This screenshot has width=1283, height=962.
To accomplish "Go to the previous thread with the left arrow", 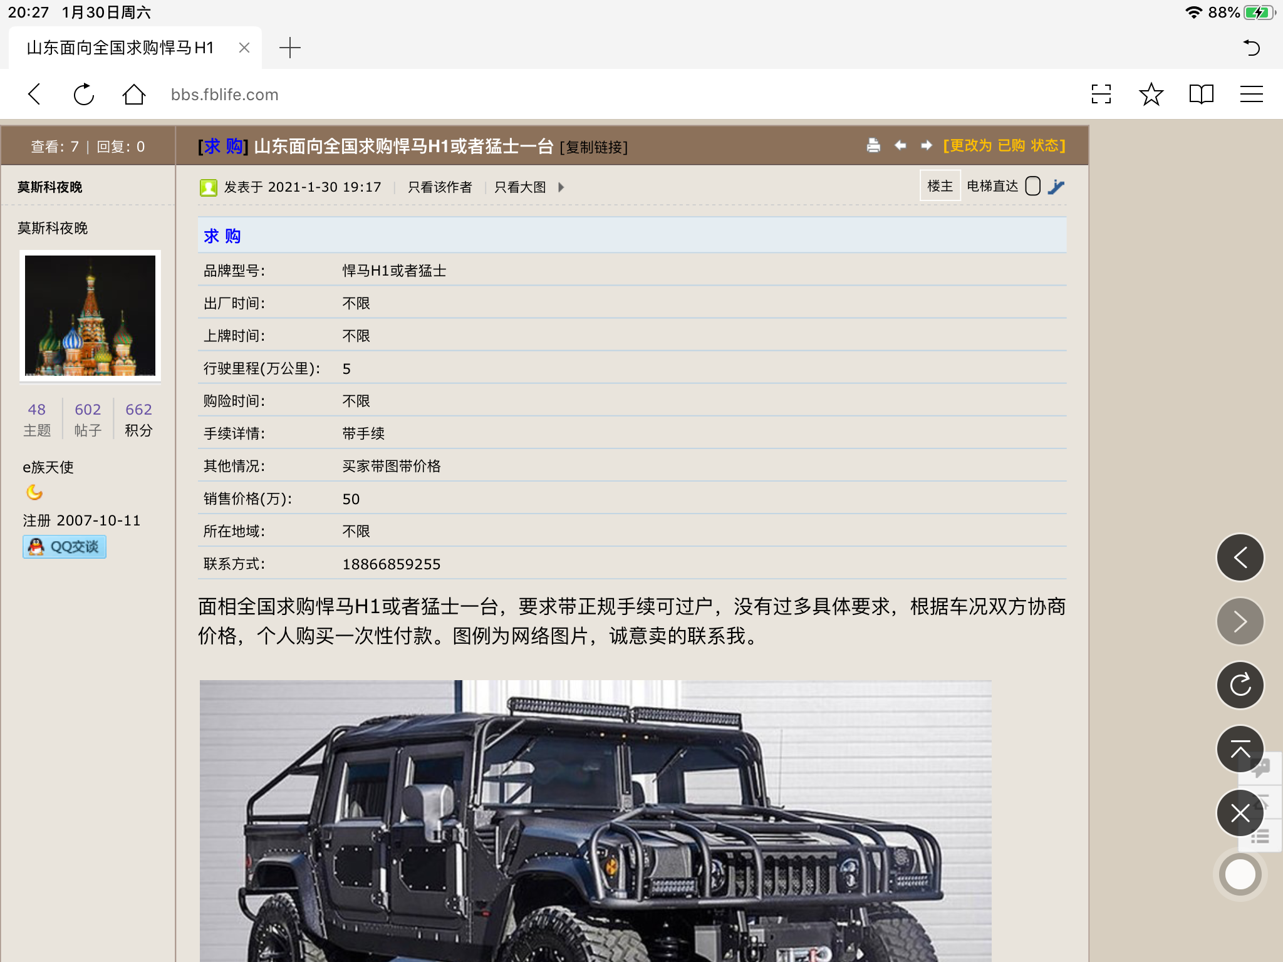I will point(900,145).
